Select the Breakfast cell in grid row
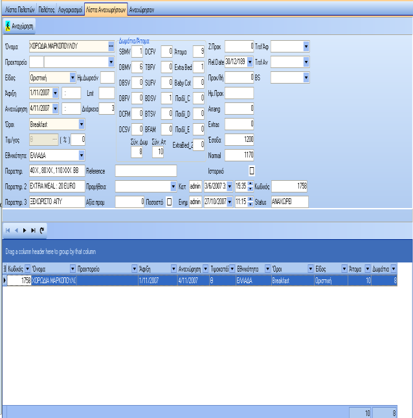 (293, 281)
